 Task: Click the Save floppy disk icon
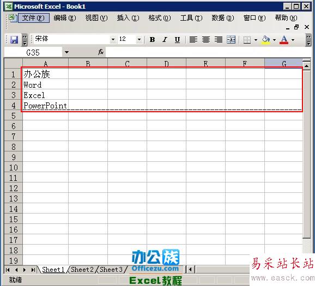point(14,40)
